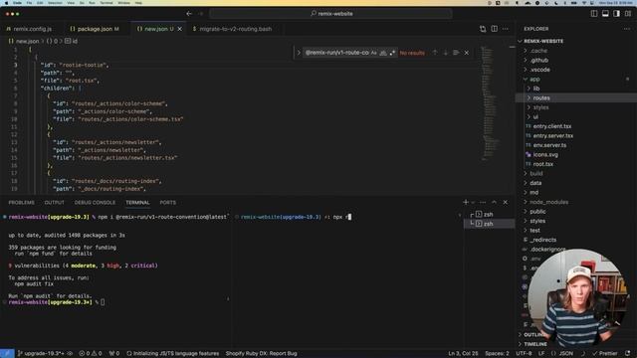Switch to the Debug Console tab
Image resolution: width=637 pixels, height=358 pixels.
(x=95, y=203)
